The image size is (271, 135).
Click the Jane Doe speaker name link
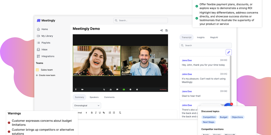(x=187, y=60)
